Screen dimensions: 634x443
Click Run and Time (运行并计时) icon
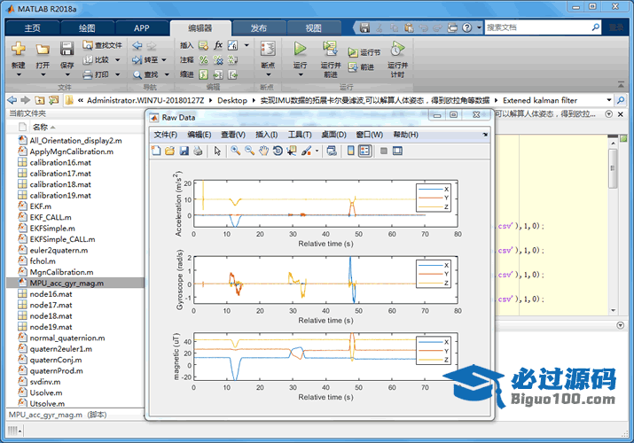click(397, 49)
